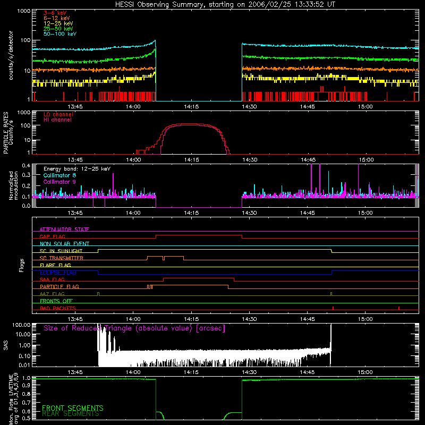Image resolution: width=425 pixels, height=425 pixels.
Task: Click the 15:00 tick label under particle rates plot
Action: (366, 160)
